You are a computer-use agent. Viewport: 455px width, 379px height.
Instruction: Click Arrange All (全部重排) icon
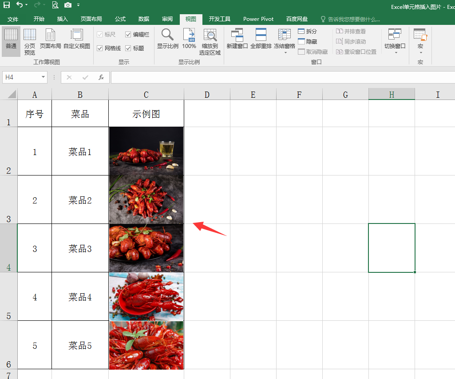click(x=261, y=39)
